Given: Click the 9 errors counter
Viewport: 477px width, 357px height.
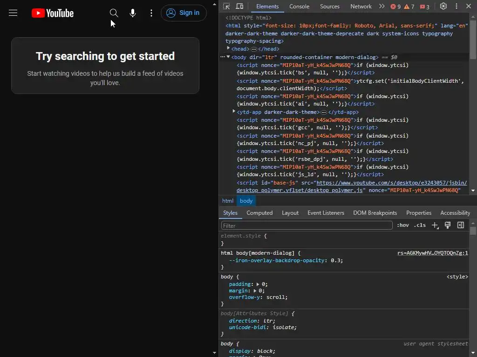Looking at the screenshot, I should (395, 7).
